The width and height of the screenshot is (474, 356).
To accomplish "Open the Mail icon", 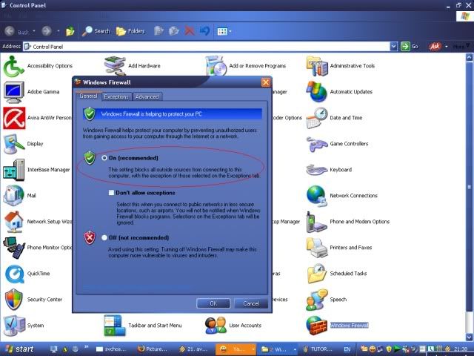I will 13,196.
